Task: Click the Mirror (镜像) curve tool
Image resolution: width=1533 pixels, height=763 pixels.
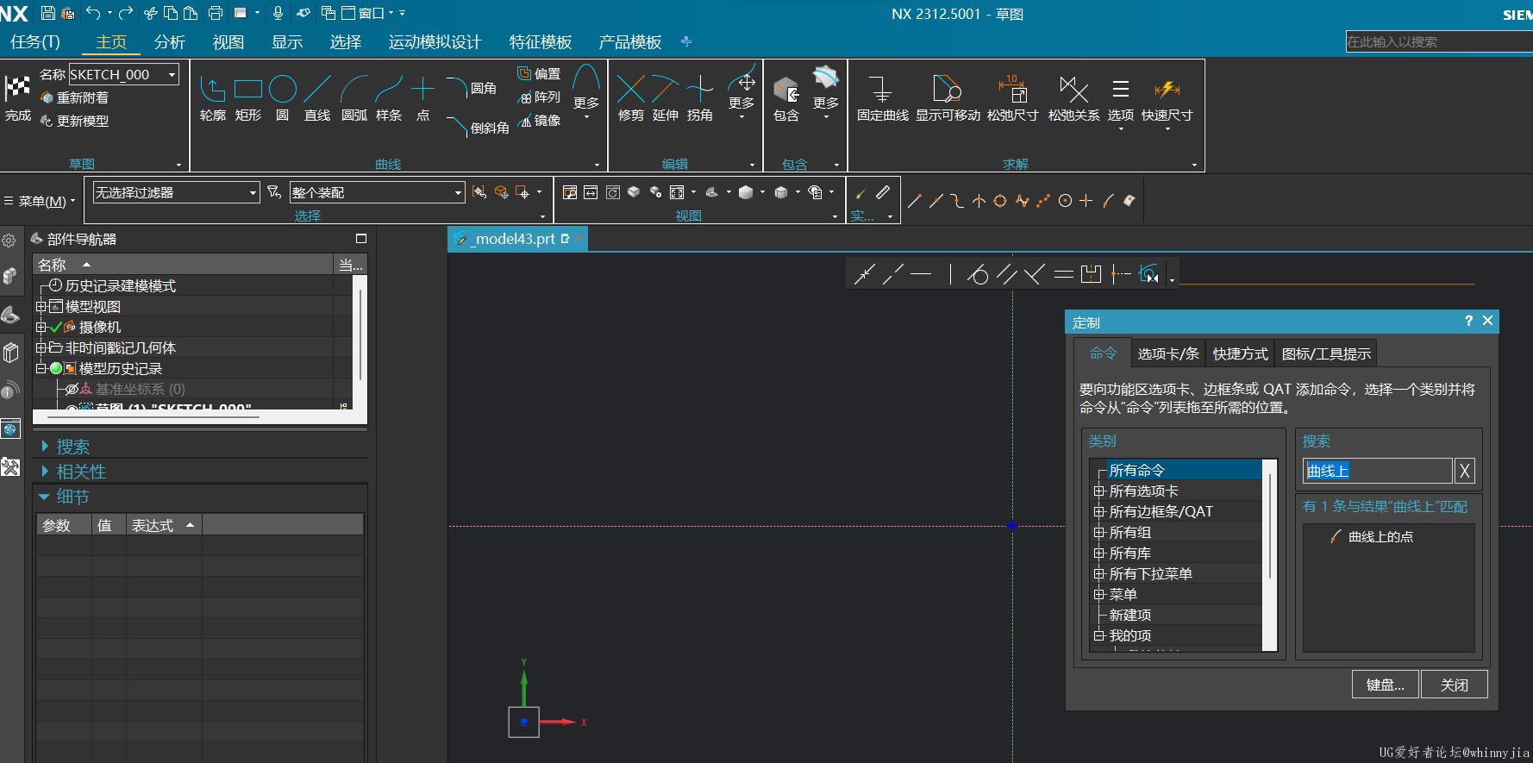Action: click(x=539, y=121)
